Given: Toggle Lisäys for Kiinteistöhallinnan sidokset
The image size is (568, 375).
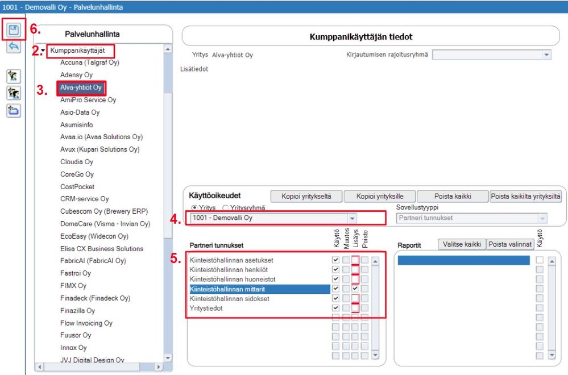Looking at the screenshot, I should tap(355, 298).
